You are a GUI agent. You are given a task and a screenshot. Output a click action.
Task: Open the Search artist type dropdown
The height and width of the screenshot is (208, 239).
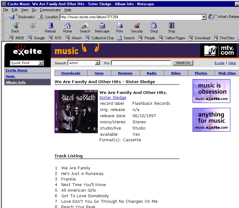pyautogui.click(x=97, y=63)
